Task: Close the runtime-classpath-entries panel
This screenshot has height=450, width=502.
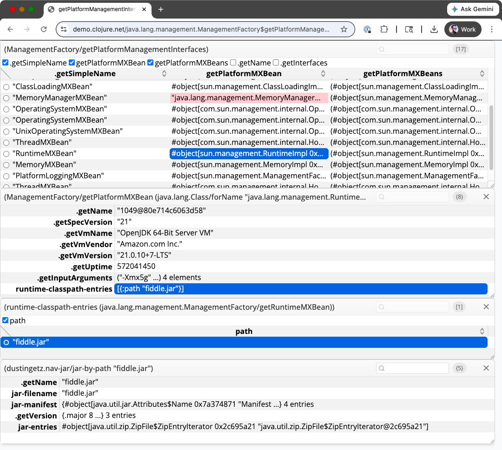Action: (486, 307)
